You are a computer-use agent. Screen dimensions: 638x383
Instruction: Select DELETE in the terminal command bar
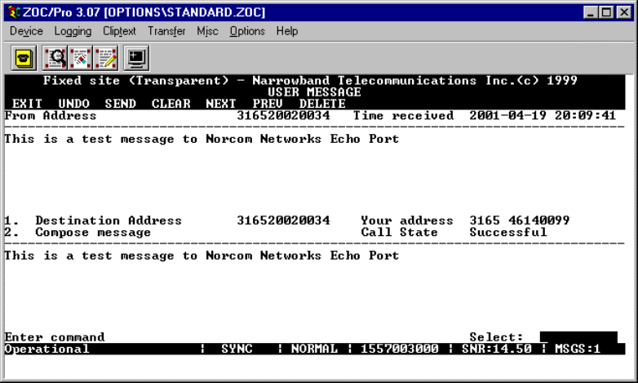(x=322, y=104)
